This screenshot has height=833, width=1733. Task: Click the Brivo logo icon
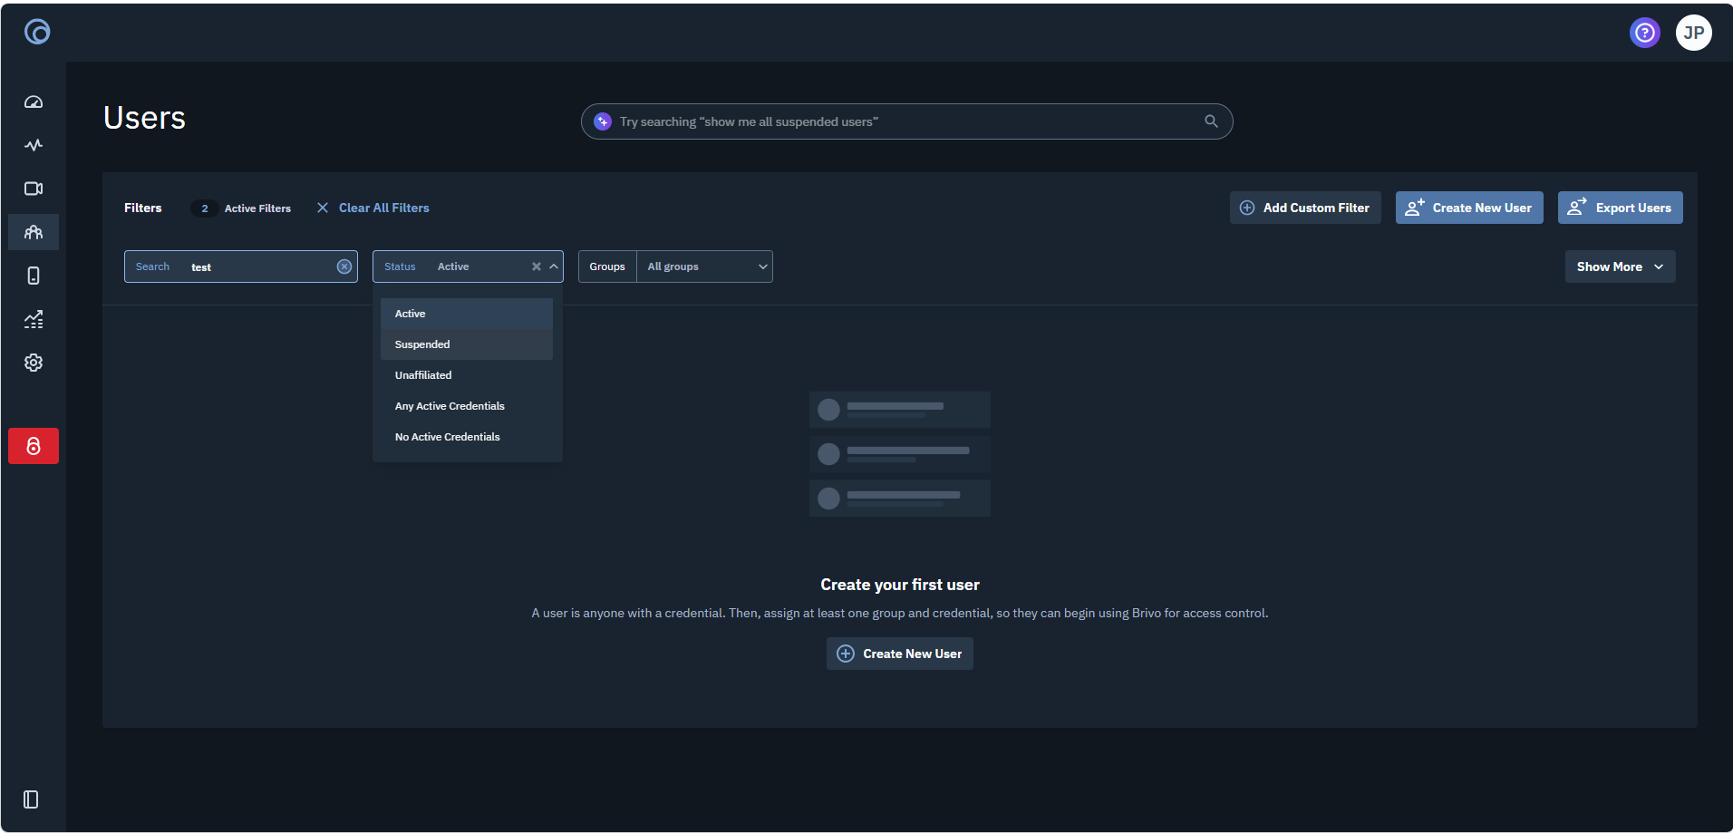(x=37, y=33)
